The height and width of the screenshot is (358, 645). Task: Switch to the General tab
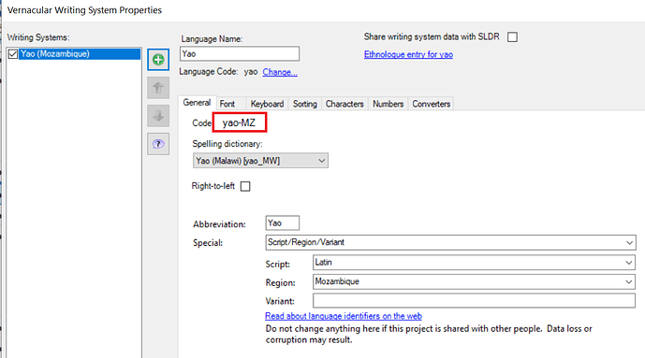click(197, 103)
